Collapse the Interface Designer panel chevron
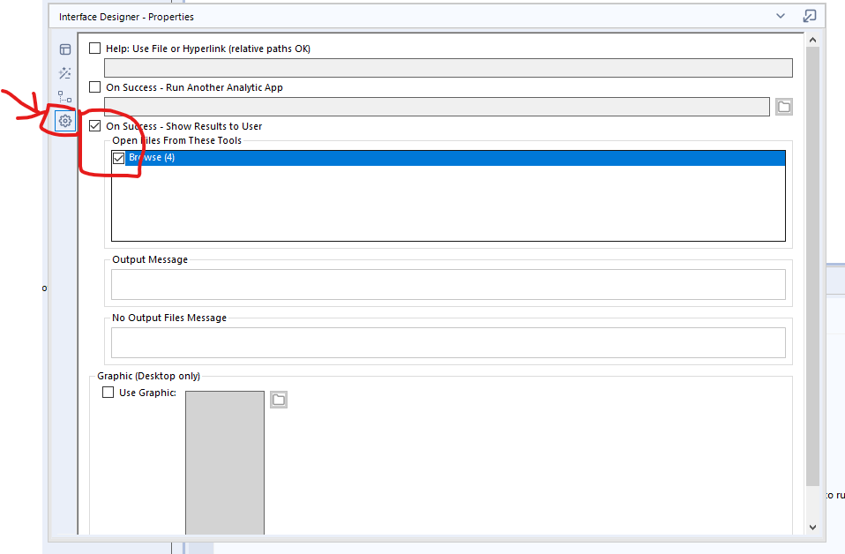This screenshot has width=845, height=554. click(780, 16)
